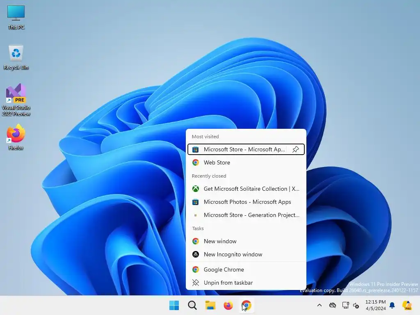This screenshot has width=420, height=315.
Task: Reopen Get Microsoft Solitaire Collection page
Action: click(x=246, y=189)
